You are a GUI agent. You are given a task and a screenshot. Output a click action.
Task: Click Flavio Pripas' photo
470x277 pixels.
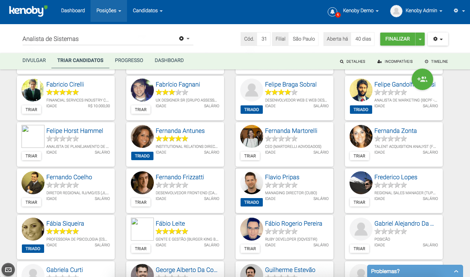point(252,183)
